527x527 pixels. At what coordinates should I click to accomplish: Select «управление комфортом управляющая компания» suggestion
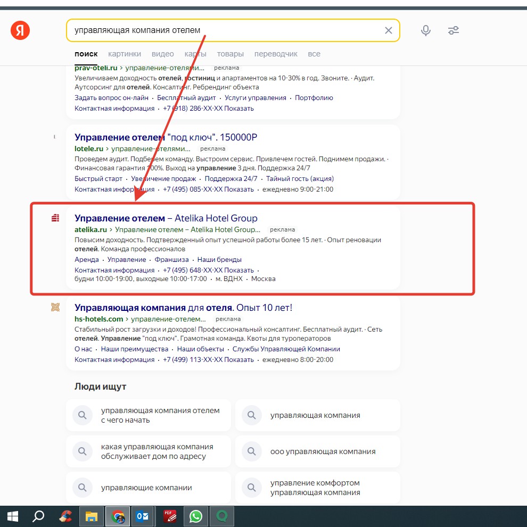tap(318, 488)
